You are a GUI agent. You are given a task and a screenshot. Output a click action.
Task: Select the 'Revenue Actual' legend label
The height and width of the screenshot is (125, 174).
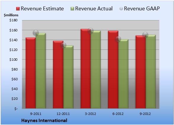(x=94, y=9)
